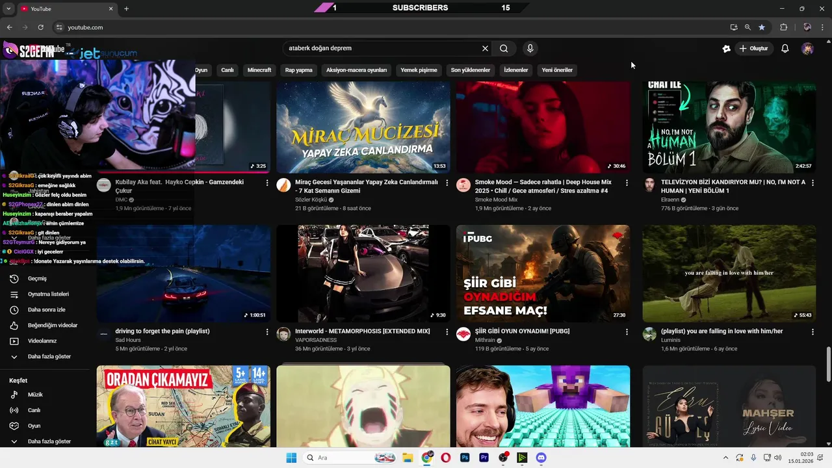Expand Daha fazla göster under Videolarınız

click(x=49, y=357)
